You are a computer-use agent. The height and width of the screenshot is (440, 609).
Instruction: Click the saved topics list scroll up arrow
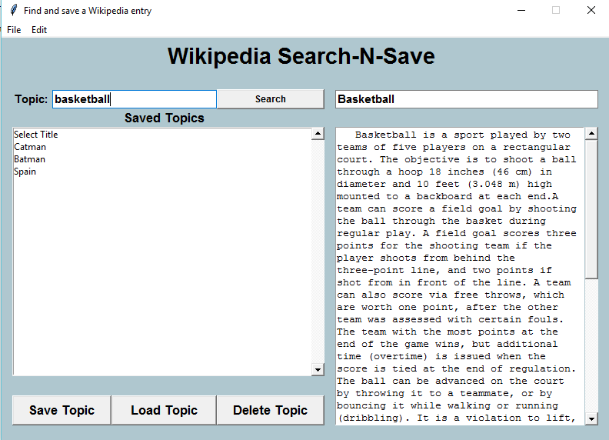pos(318,134)
